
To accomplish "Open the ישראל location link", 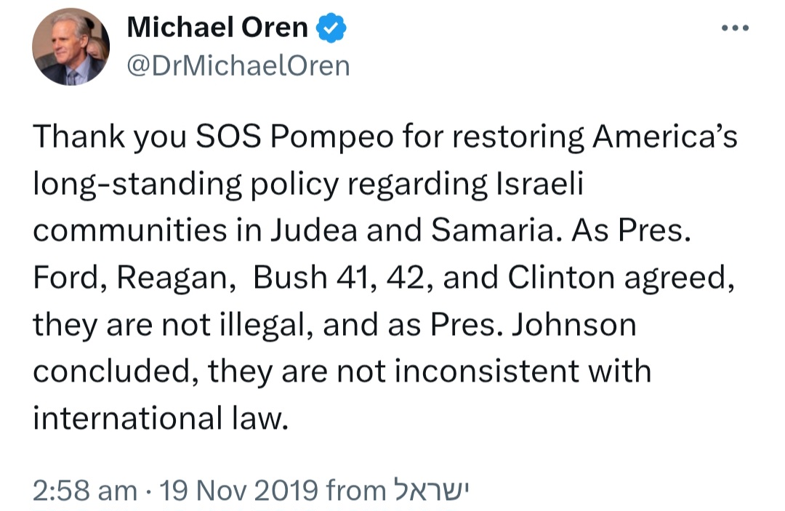I will pos(431,490).
